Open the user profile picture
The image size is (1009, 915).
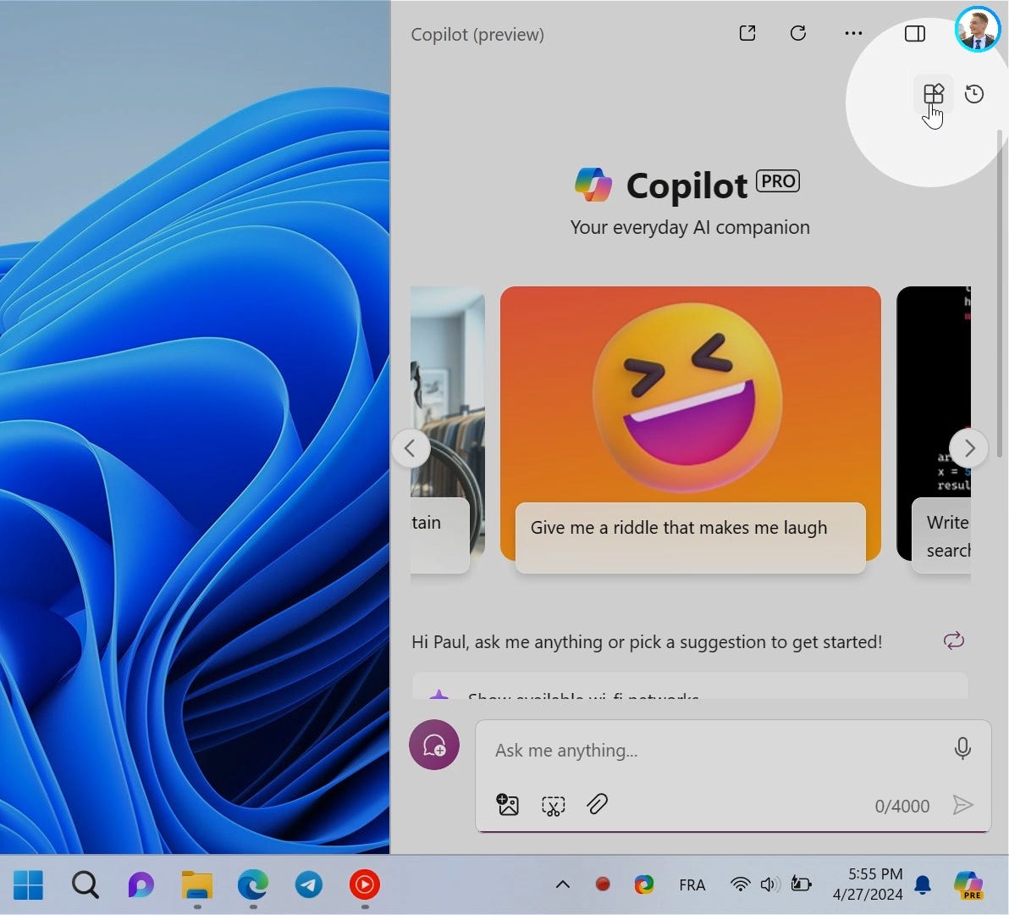pos(977,28)
